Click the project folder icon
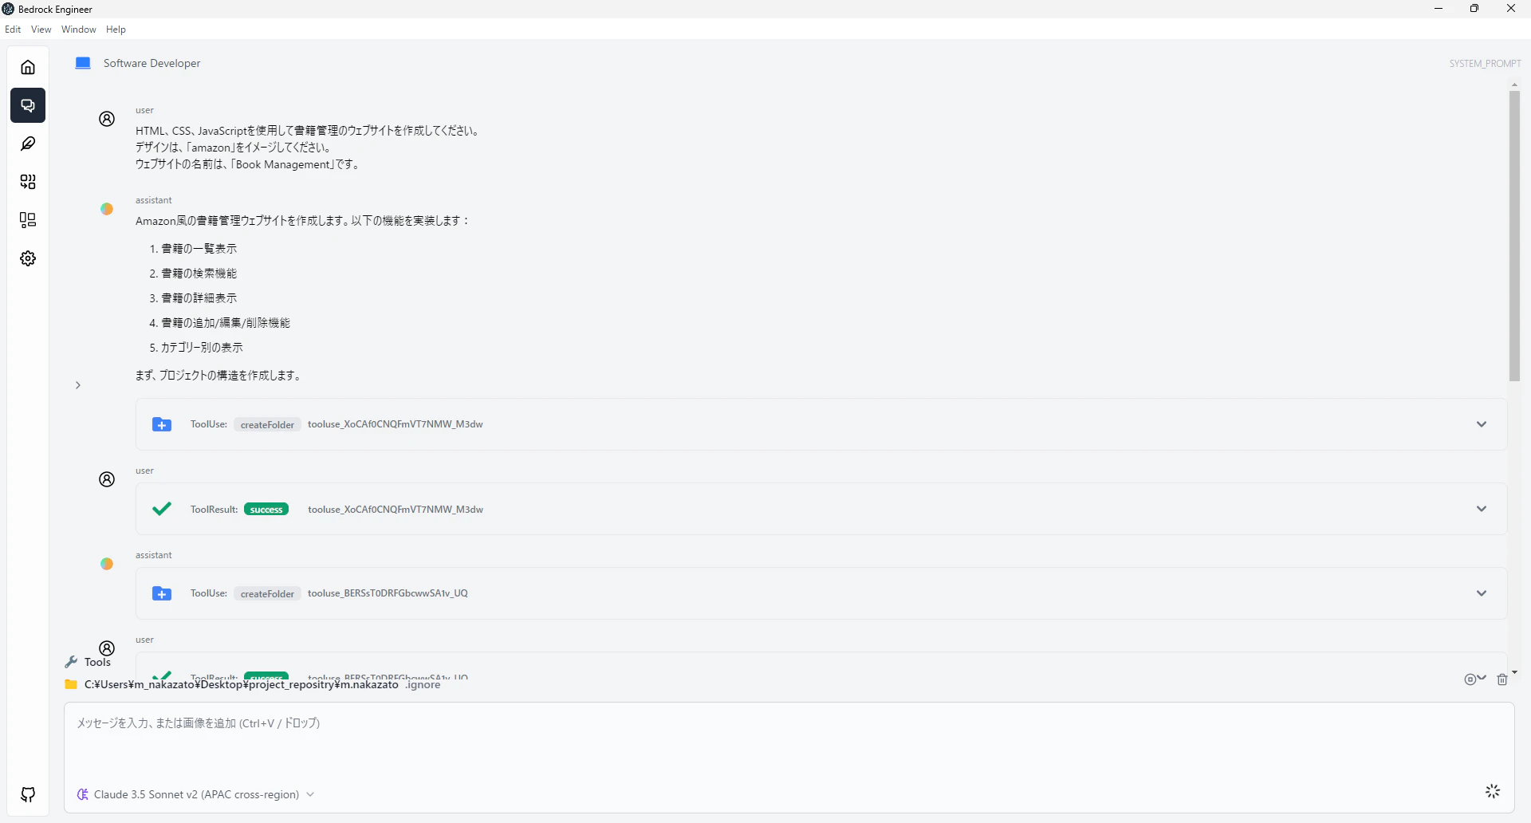 [x=71, y=684]
